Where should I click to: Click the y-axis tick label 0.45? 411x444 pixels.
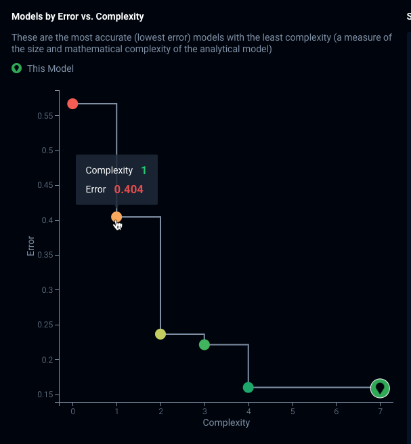coord(45,186)
